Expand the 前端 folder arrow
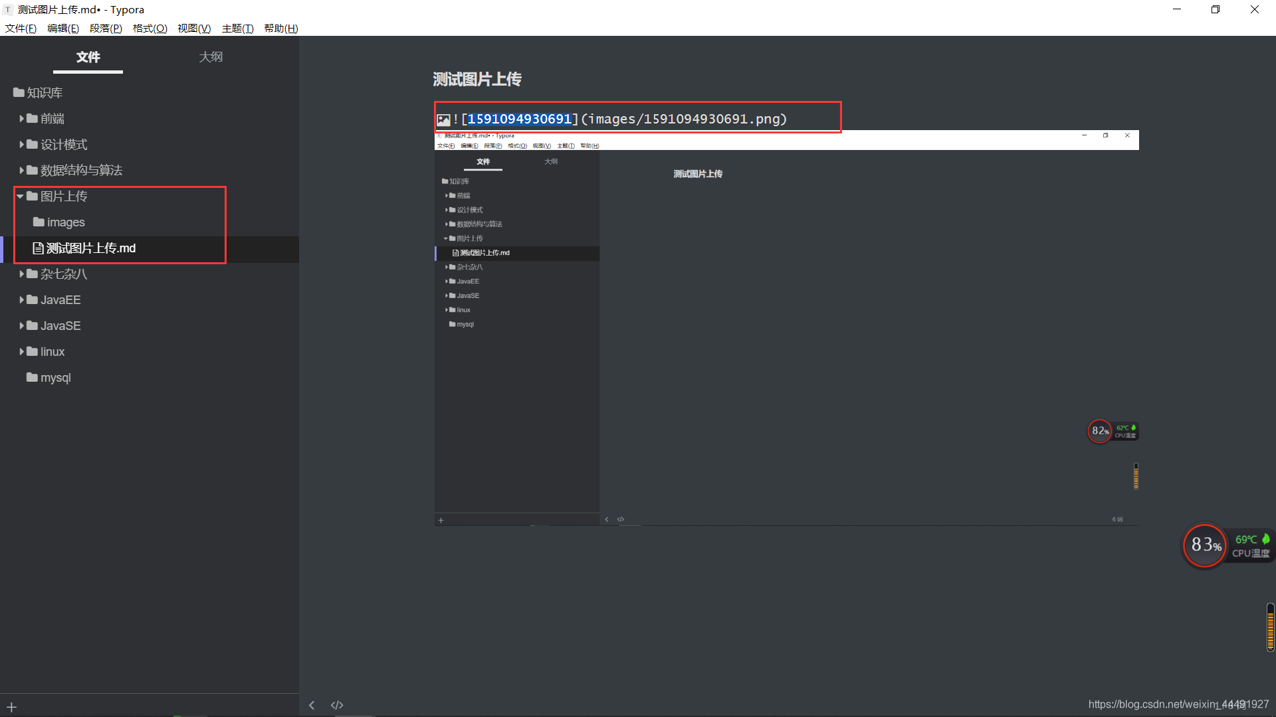1276x717 pixels. tap(21, 119)
